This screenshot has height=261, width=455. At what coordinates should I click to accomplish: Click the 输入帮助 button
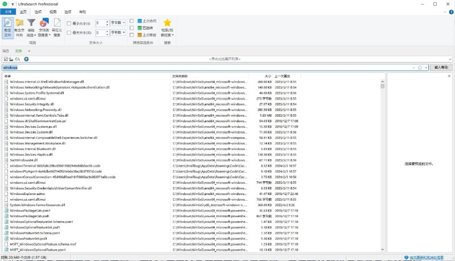pyautogui.click(x=441, y=67)
